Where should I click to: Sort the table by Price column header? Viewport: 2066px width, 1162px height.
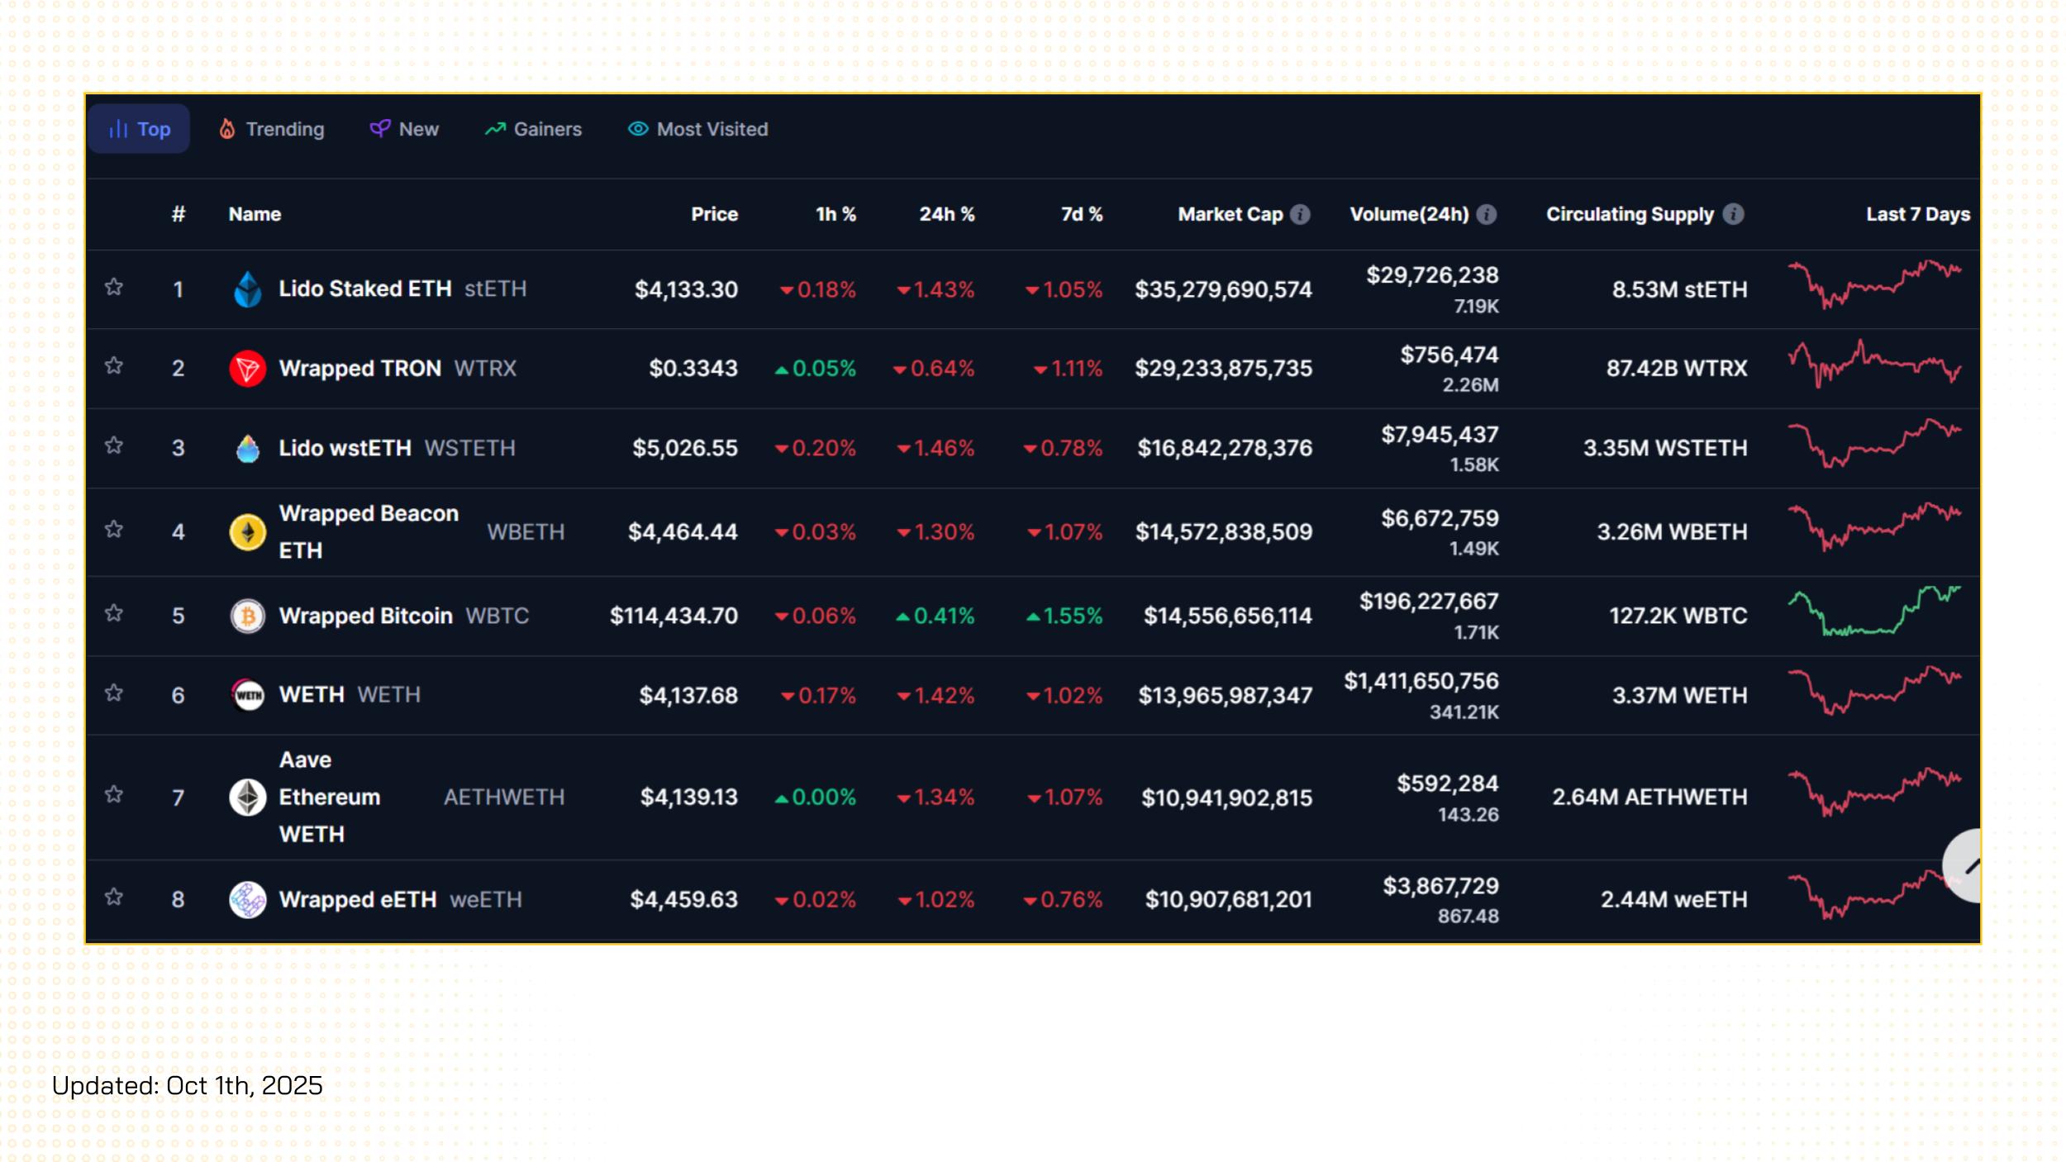pyautogui.click(x=714, y=215)
